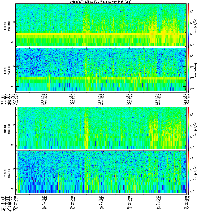The height and width of the screenshot is (212, 199).
Task: Click the '1.0' frequency tick of THC B⊥ panel
Action: click(x=13, y=125)
